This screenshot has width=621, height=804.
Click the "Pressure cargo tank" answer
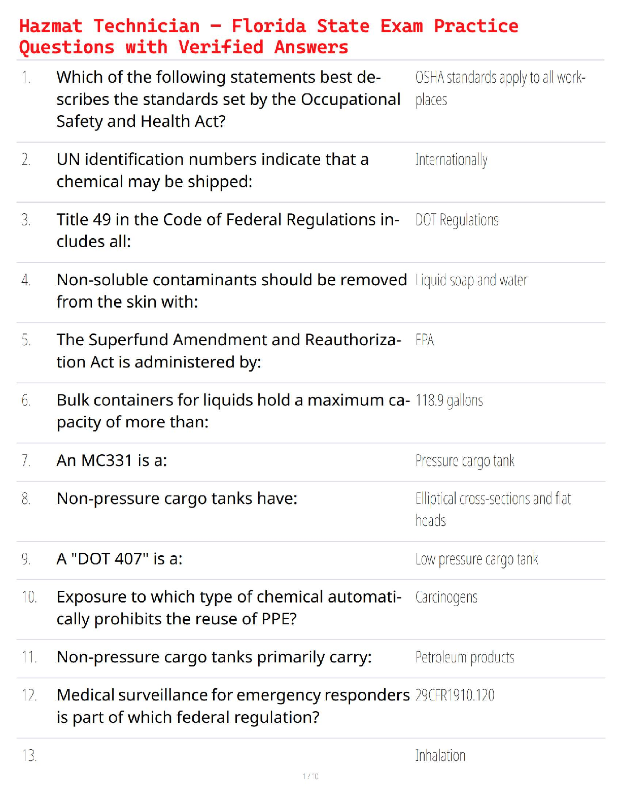click(465, 461)
